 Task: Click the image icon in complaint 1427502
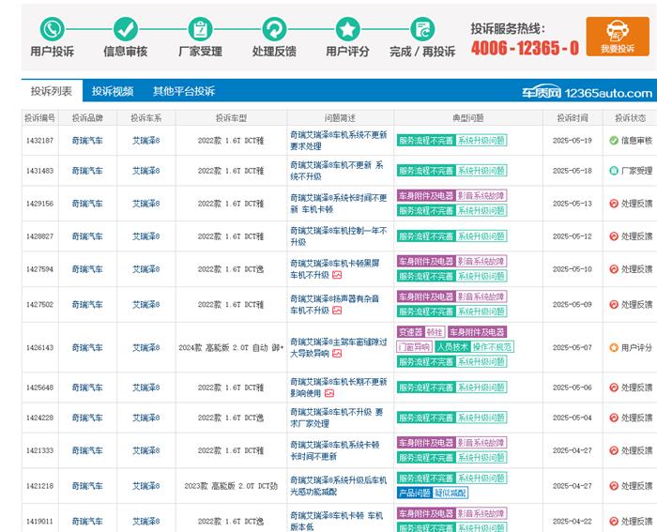coord(337,311)
